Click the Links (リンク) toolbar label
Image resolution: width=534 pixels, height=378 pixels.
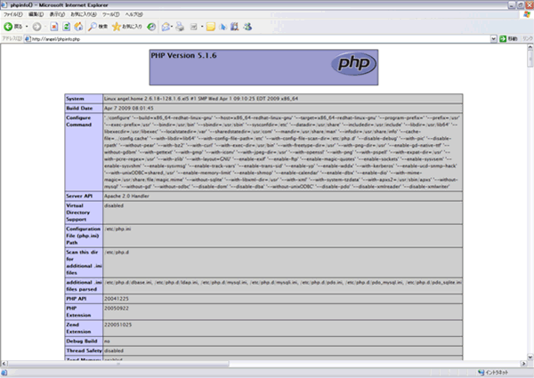[x=527, y=39]
